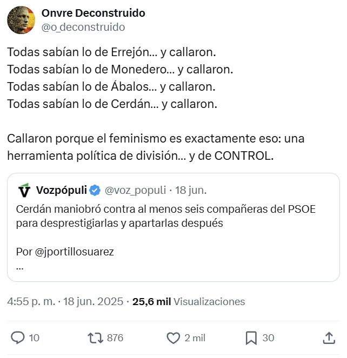
Task: Open the Onvre Deconstruido display name
Action: [x=93, y=13]
